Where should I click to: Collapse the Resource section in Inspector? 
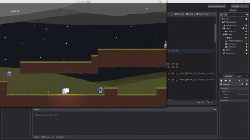[x=234, y=88]
